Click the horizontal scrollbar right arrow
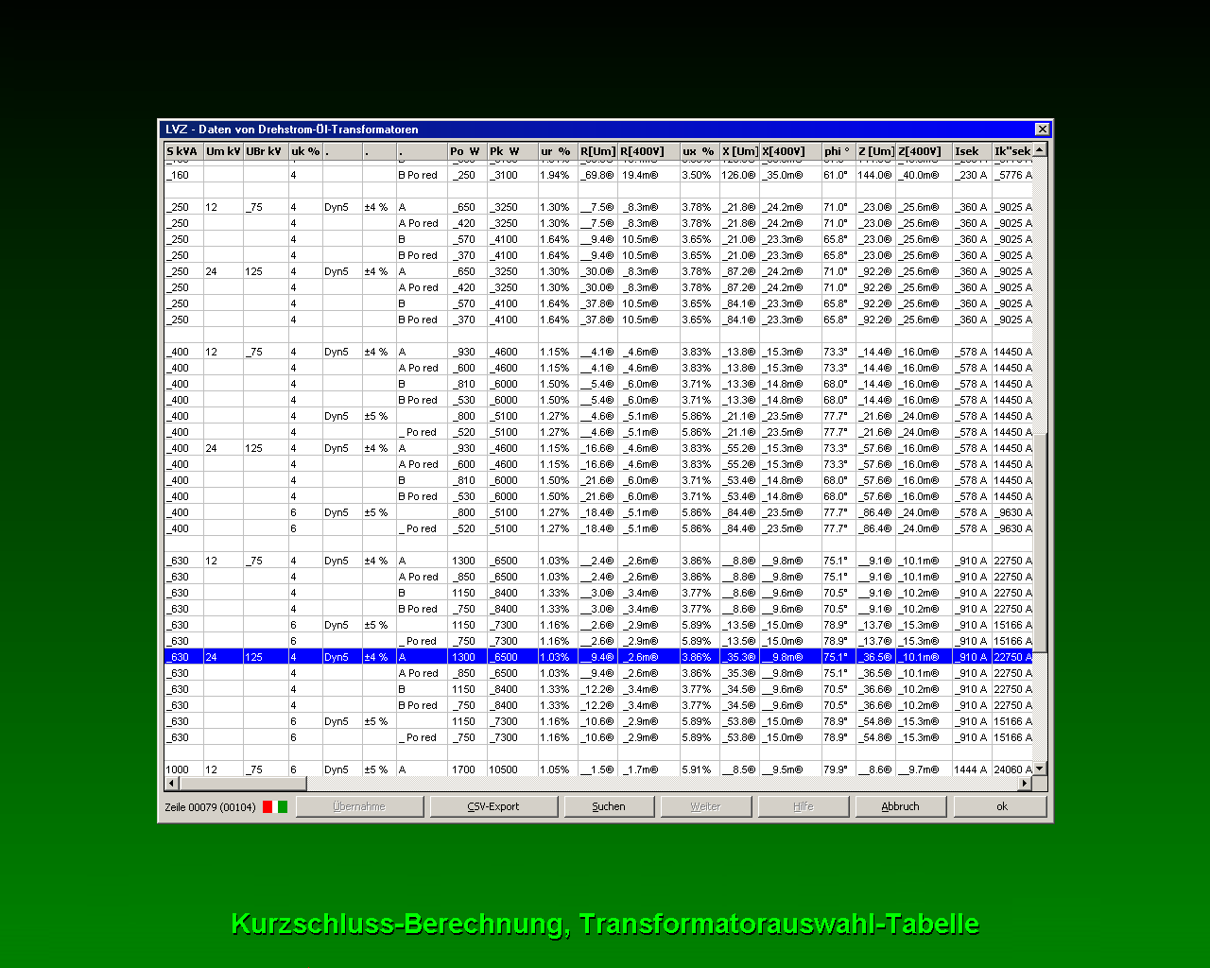 tap(1026, 784)
